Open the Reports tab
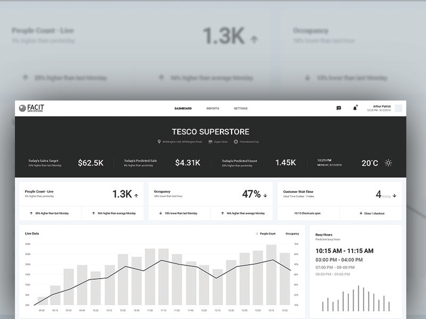Image resolution: width=426 pixels, height=319 pixels. tap(212, 108)
